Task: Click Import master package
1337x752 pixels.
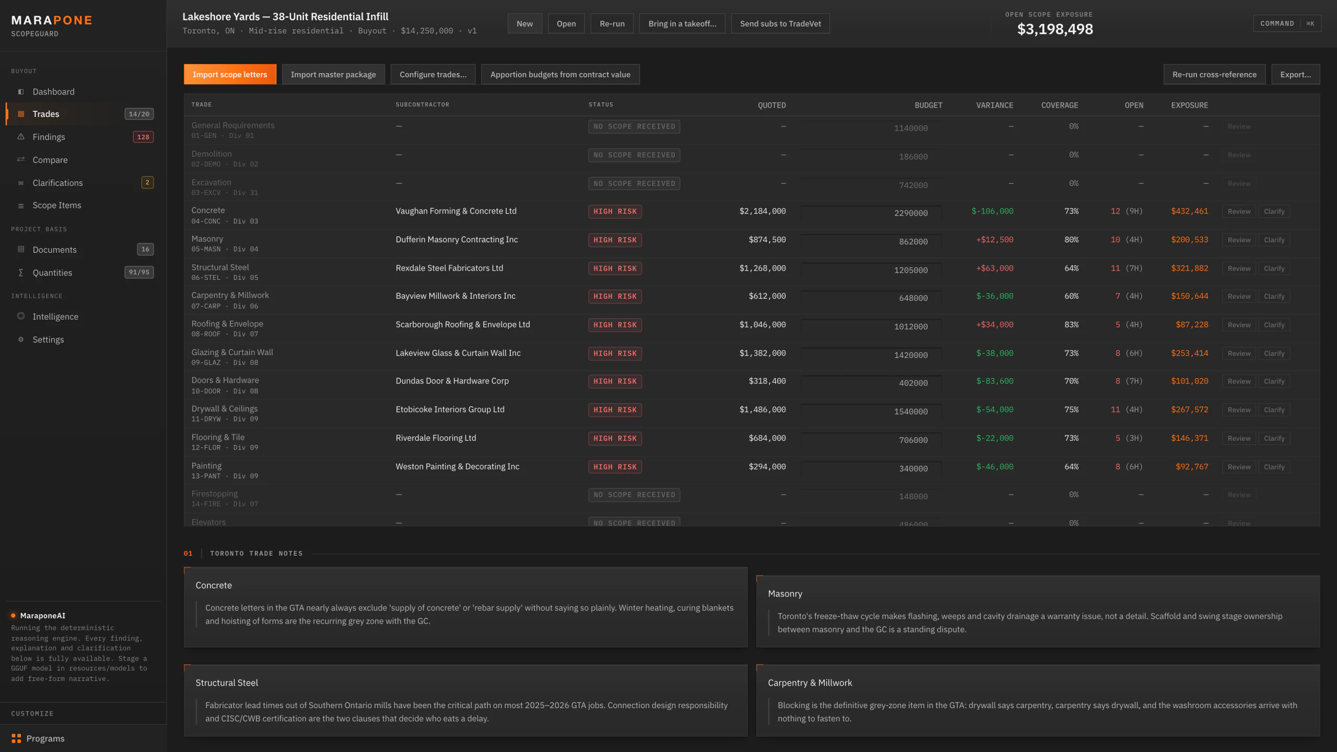Action: click(x=333, y=74)
